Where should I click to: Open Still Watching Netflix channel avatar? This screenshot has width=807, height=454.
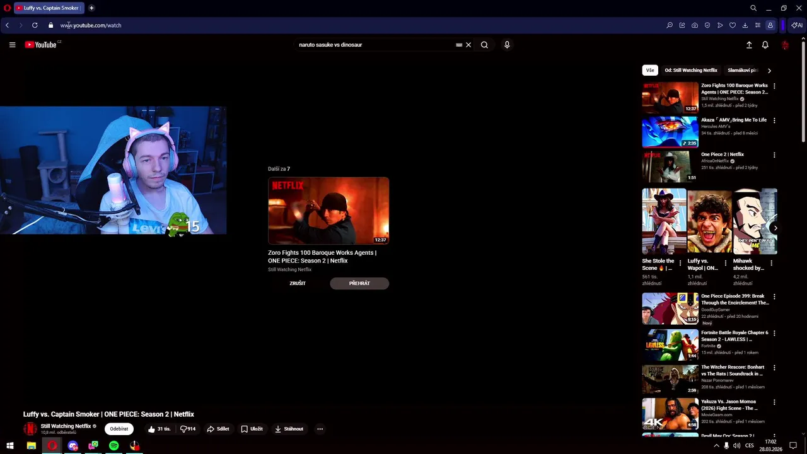pos(30,429)
